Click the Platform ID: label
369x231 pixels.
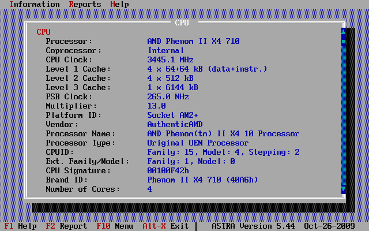73,115
